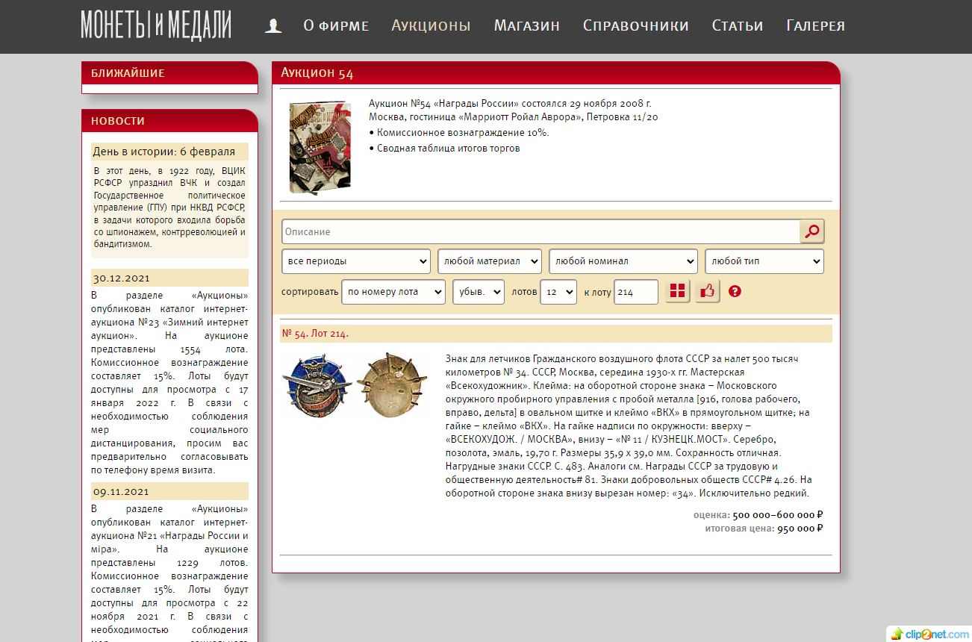Viewport: 972px width, 642px height.
Task: Expand the 'любой номинал' dropdown
Action: 623,261
